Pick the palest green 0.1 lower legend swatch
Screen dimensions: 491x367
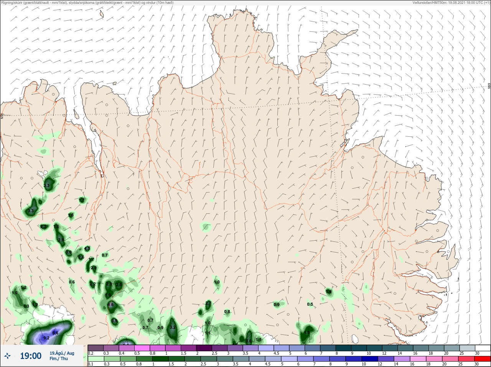[96, 359]
